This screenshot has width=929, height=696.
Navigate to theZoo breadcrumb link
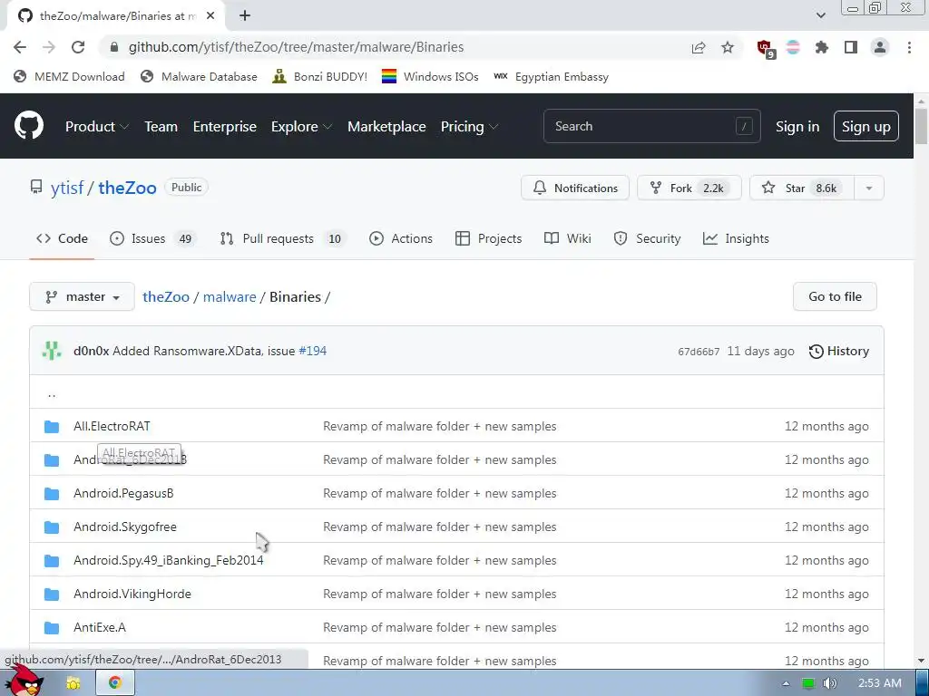point(166,296)
